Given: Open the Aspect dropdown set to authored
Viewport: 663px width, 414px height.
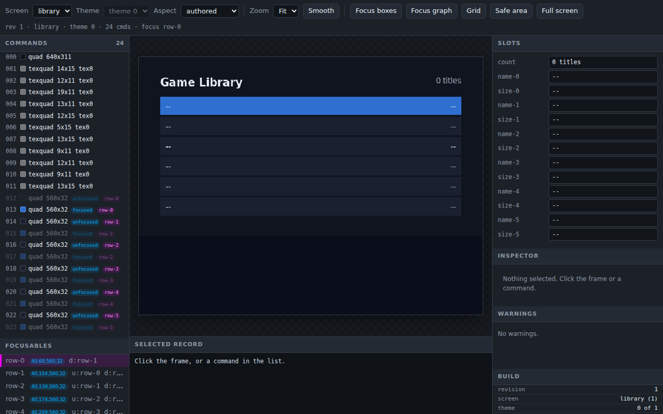Looking at the screenshot, I should (210, 11).
